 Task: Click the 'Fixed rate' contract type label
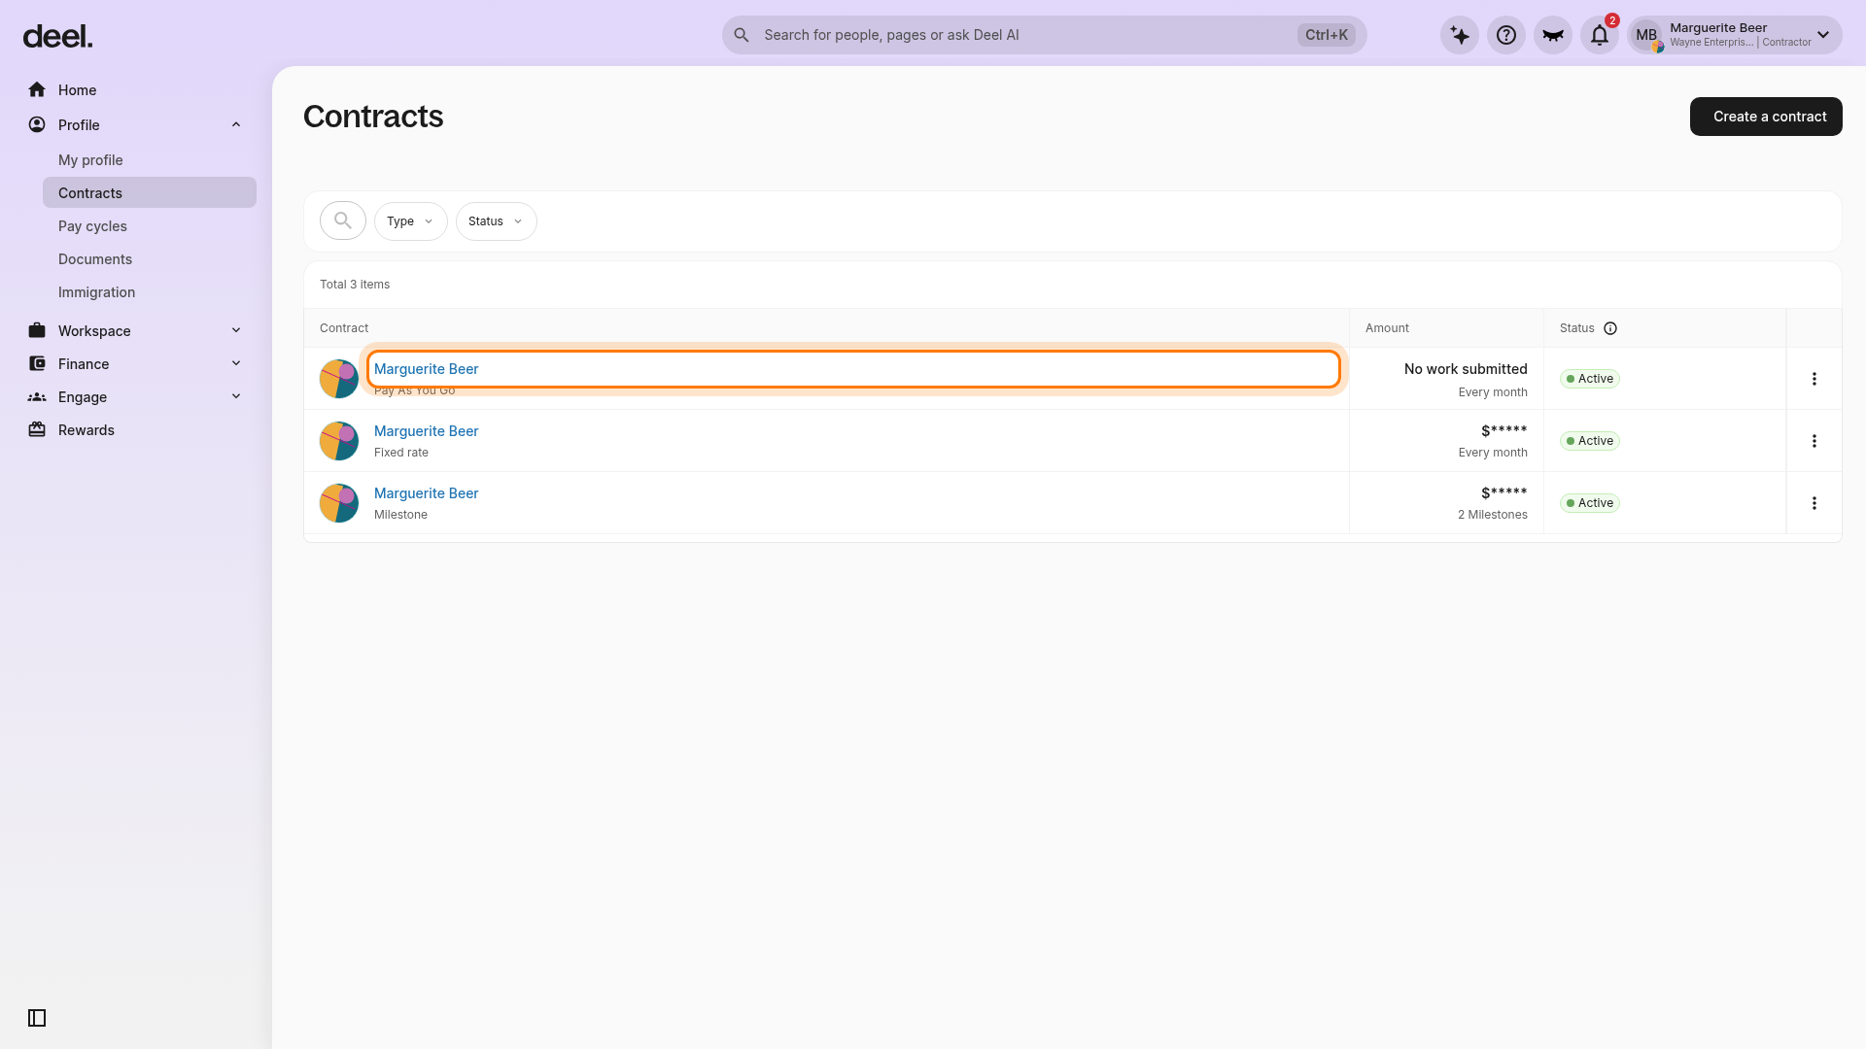click(x=401, y=453)
